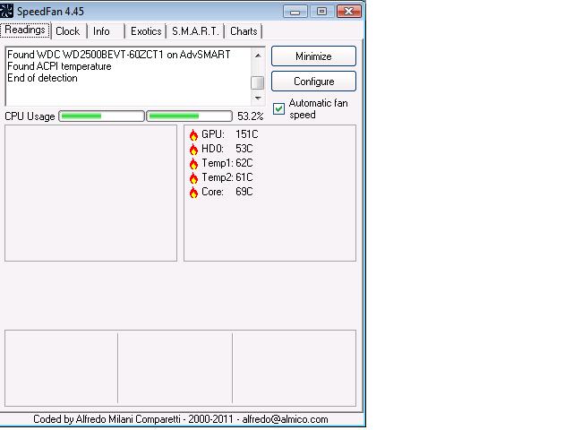Click the flame icon next to GPU
Screen dimensions: 573x430
pyautogui.click(x=193, y=134)
